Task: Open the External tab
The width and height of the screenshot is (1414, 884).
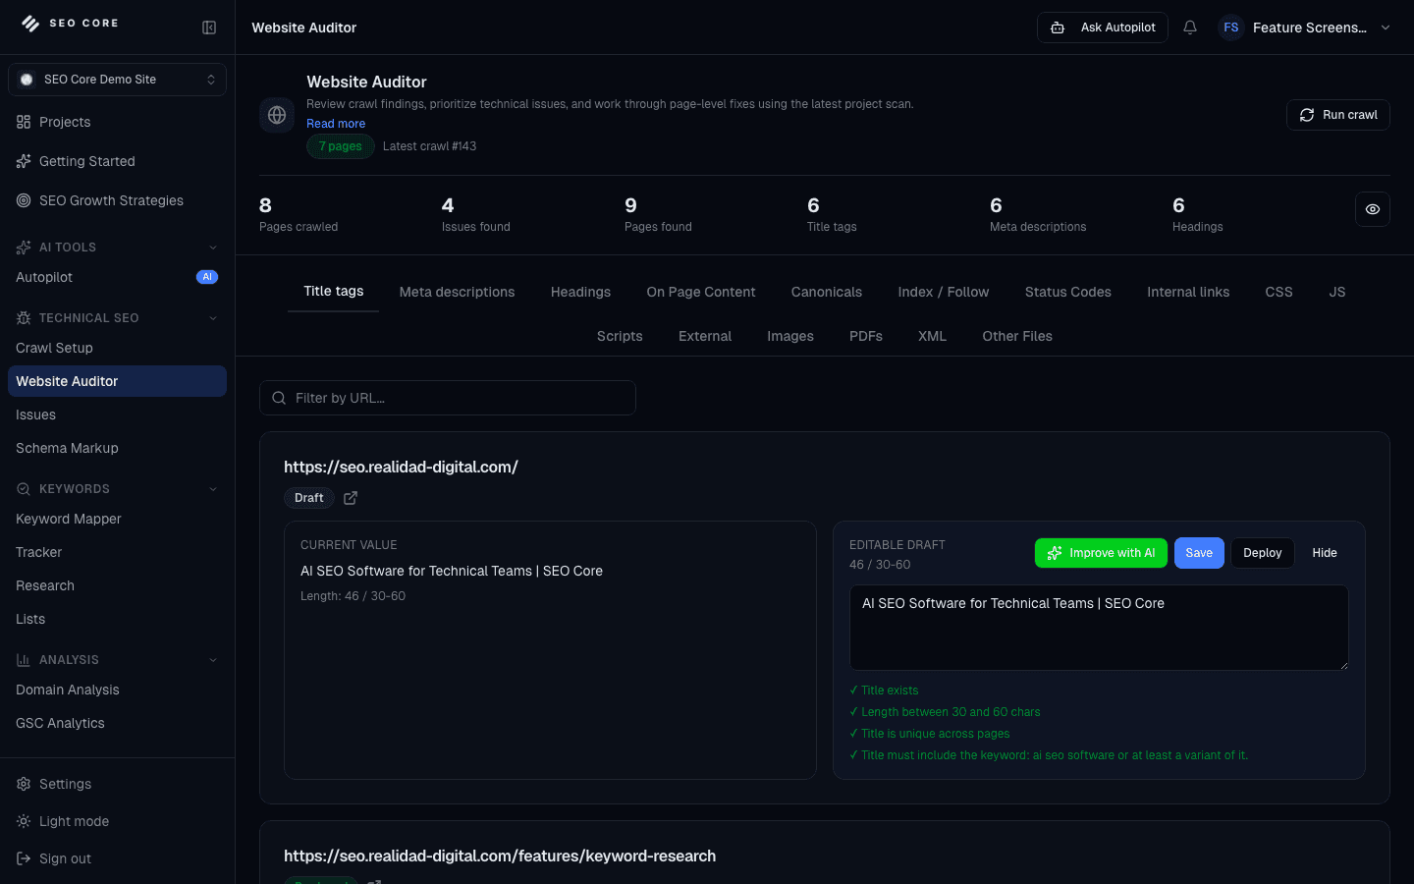Action: [705, 336]
